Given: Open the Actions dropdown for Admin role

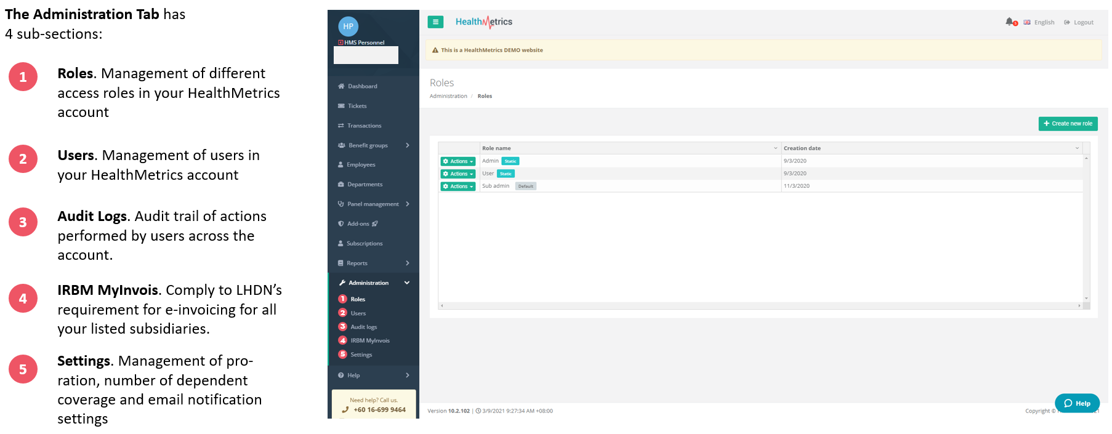Looking at the screenshot, I should 458,161.
